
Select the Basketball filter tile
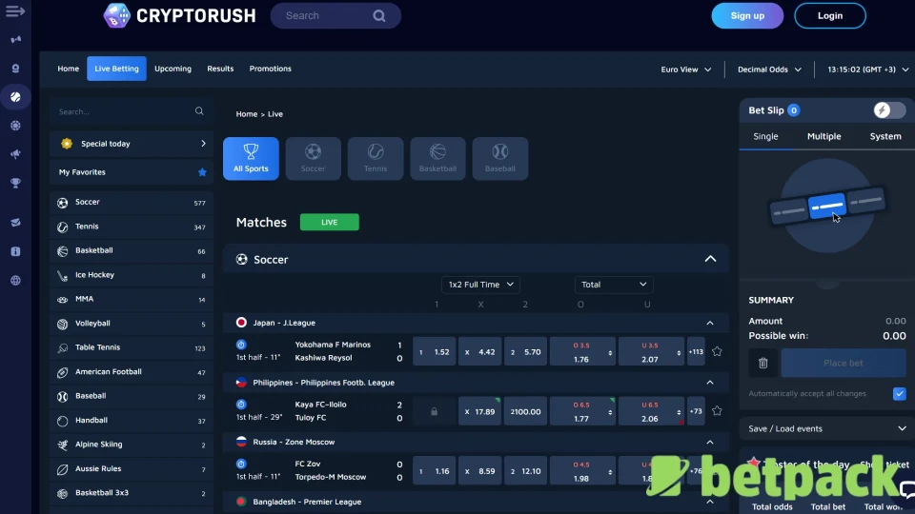tap(437, 159)
